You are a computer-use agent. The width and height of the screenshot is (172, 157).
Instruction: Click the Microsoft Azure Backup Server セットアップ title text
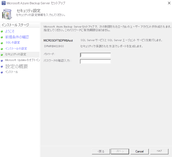pyautogui.click(x=36, y=3)
